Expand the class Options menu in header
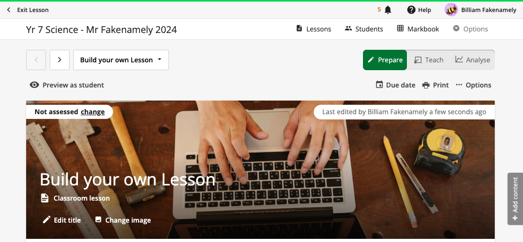This screenshot has height=242, width=523. coord(470,29)
